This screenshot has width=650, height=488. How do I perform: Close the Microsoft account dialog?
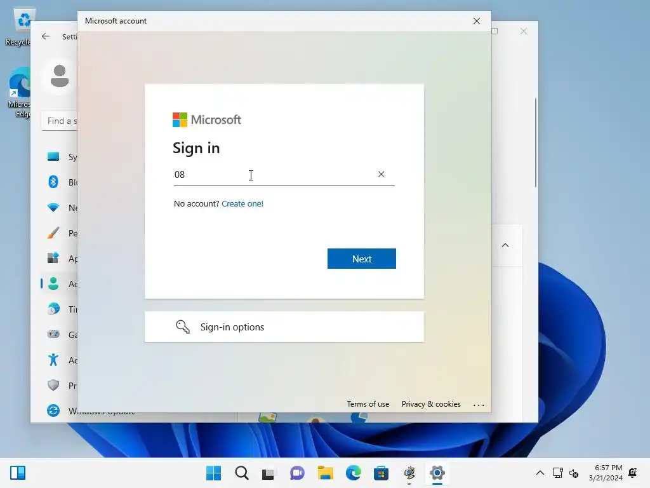(x=477, y=21)
